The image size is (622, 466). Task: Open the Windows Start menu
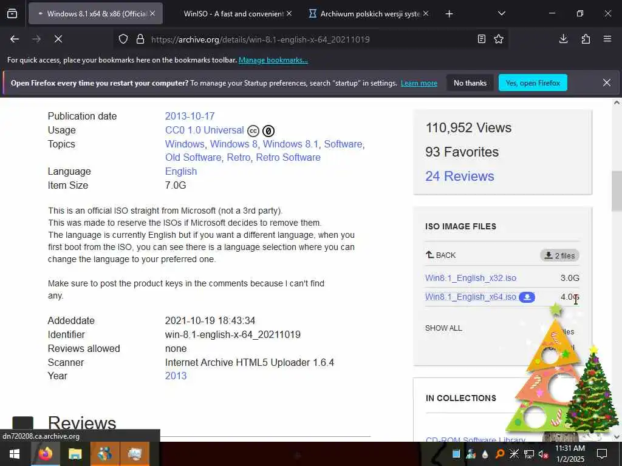click(x=15, y=454)
